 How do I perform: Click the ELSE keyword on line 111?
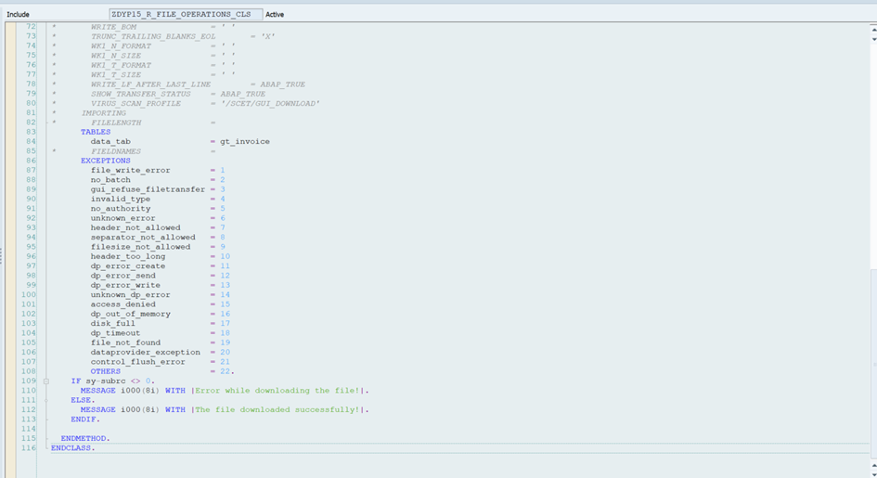82,400
